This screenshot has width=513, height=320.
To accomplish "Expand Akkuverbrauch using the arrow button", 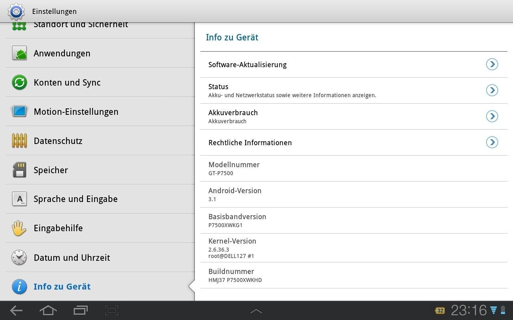I will [492, 116].
